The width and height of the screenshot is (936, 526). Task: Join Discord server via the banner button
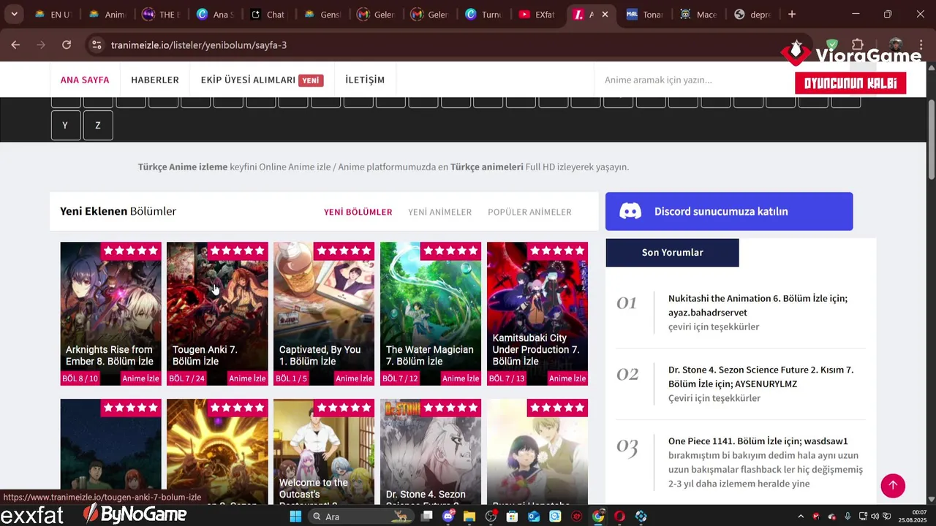click(729, 211)
